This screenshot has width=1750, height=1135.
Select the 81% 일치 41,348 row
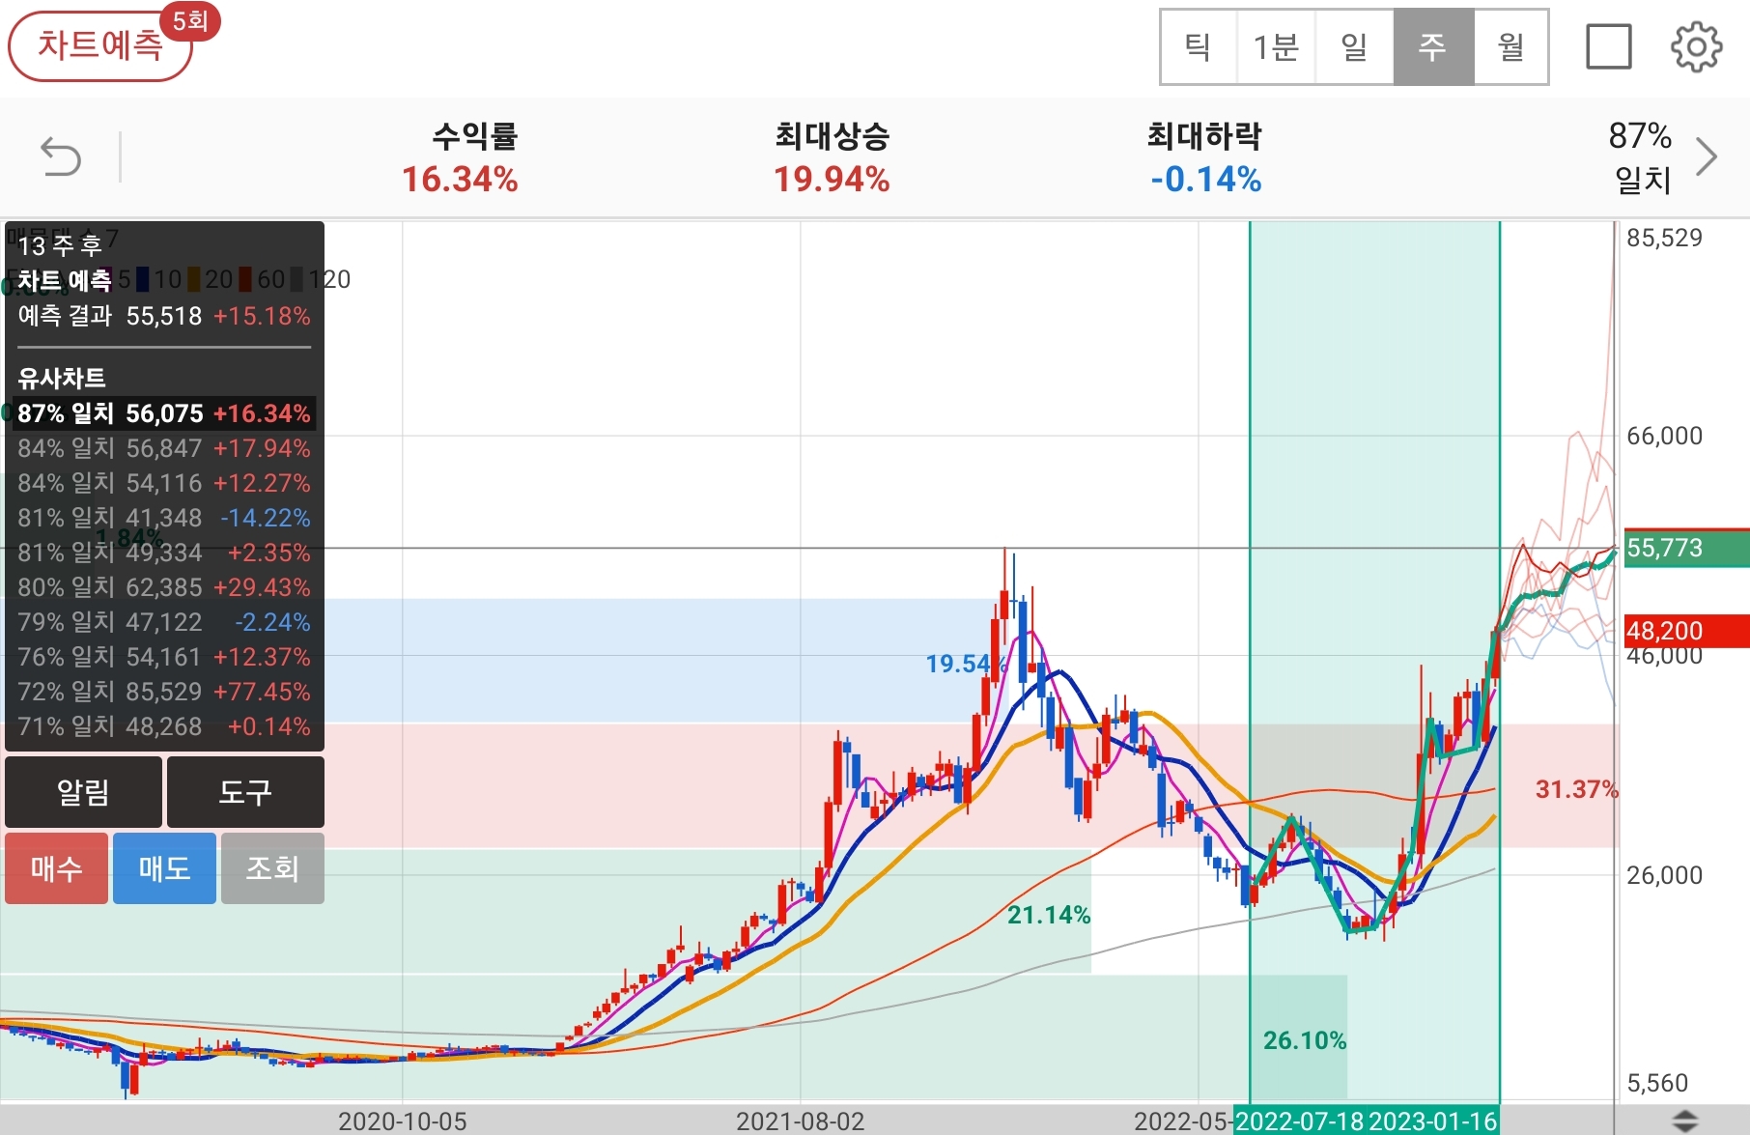[164, 518]
